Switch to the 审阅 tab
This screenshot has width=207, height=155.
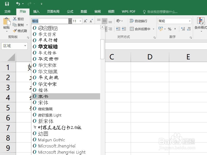[98, 12]
